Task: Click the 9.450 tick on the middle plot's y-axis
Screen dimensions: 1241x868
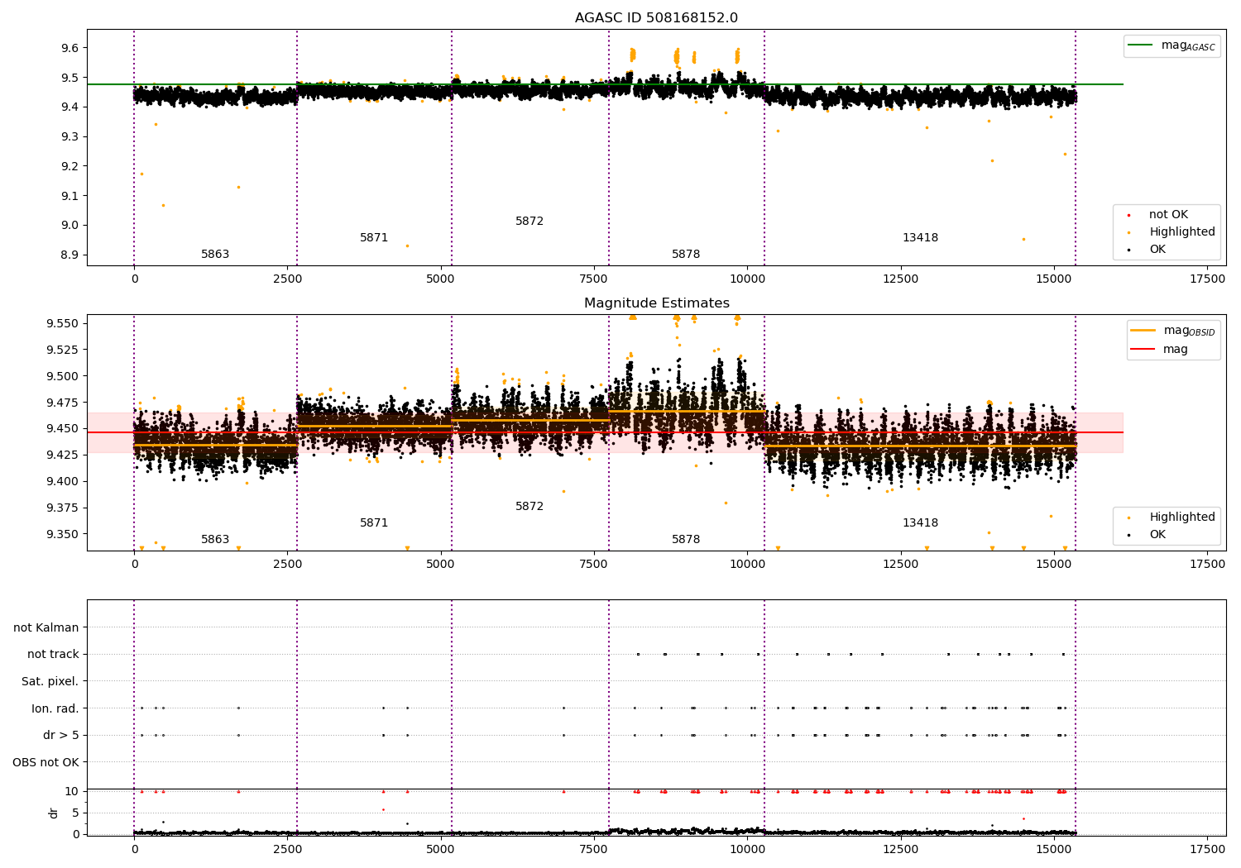Action: click(63, 428)
